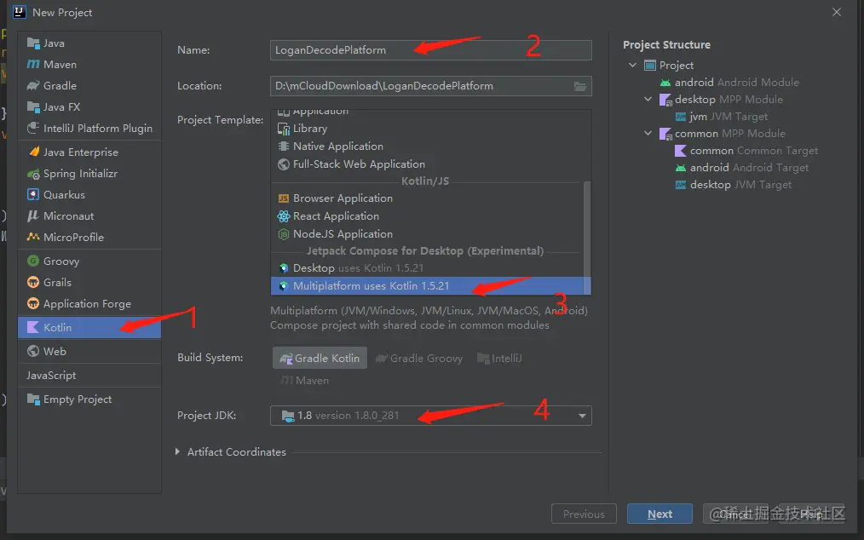Select Full-Stack Web Application icon
The width and height of the screenshot is (864, 540).
tap(284, 164)
